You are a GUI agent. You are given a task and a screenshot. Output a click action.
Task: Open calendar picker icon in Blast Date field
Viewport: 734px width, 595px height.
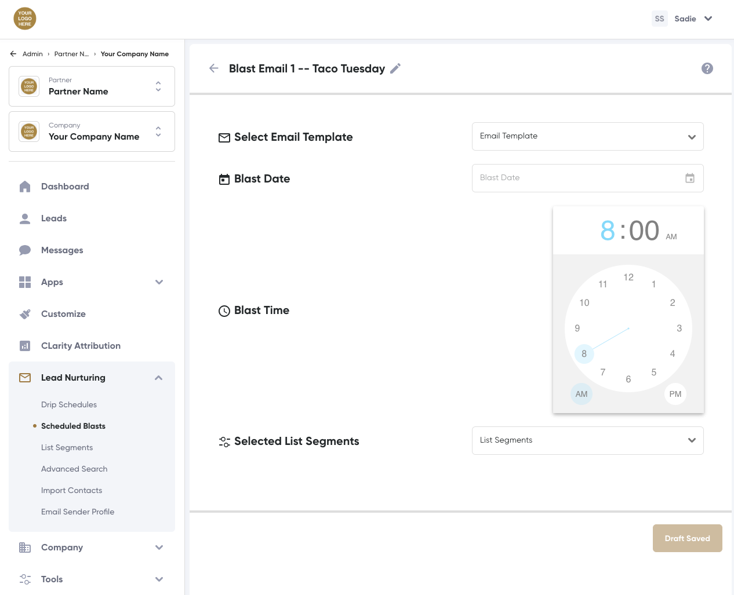pyautogui.click(x=690, y=178)
